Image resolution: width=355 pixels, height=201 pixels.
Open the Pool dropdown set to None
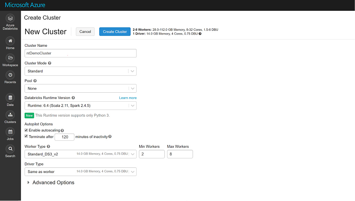(80, 89)
